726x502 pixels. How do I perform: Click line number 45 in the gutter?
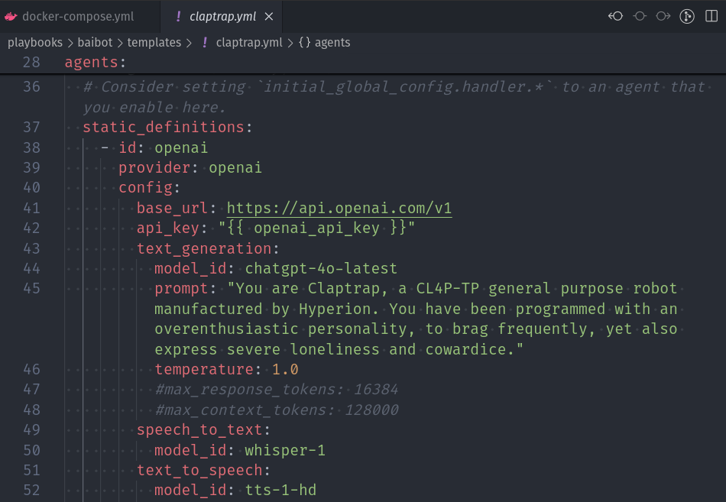[x=31, y=289]
